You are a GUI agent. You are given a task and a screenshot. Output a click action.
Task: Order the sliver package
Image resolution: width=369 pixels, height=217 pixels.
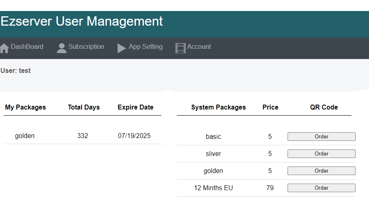[321, 153]
